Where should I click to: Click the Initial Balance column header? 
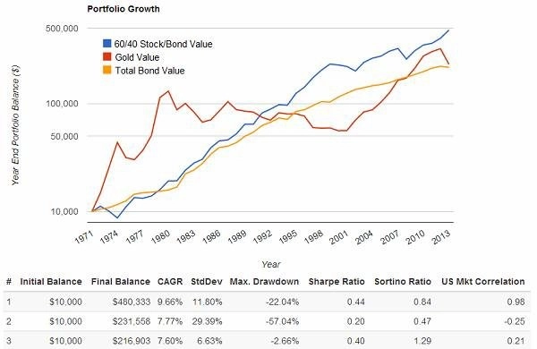[x=51, y=282]
